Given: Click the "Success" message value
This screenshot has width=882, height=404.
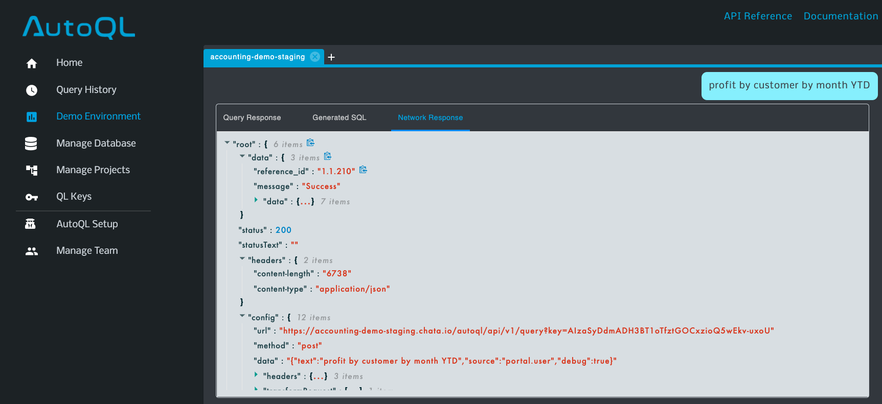Looking at the screenshot, I should coord(321,186).
